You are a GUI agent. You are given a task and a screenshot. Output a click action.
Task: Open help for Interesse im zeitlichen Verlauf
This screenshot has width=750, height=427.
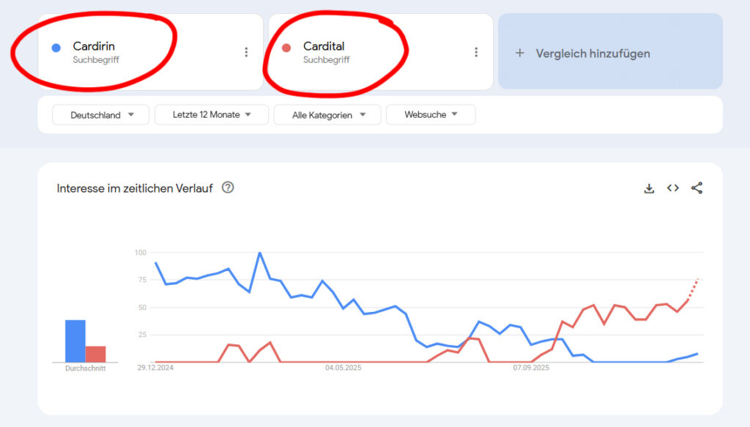[x=228, y=187]
